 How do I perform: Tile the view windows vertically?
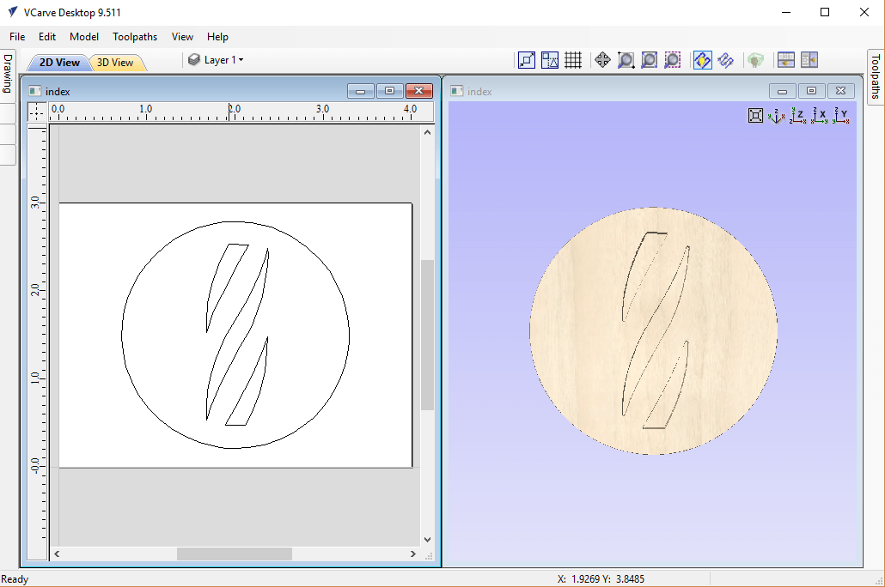[x=809, y=60]
